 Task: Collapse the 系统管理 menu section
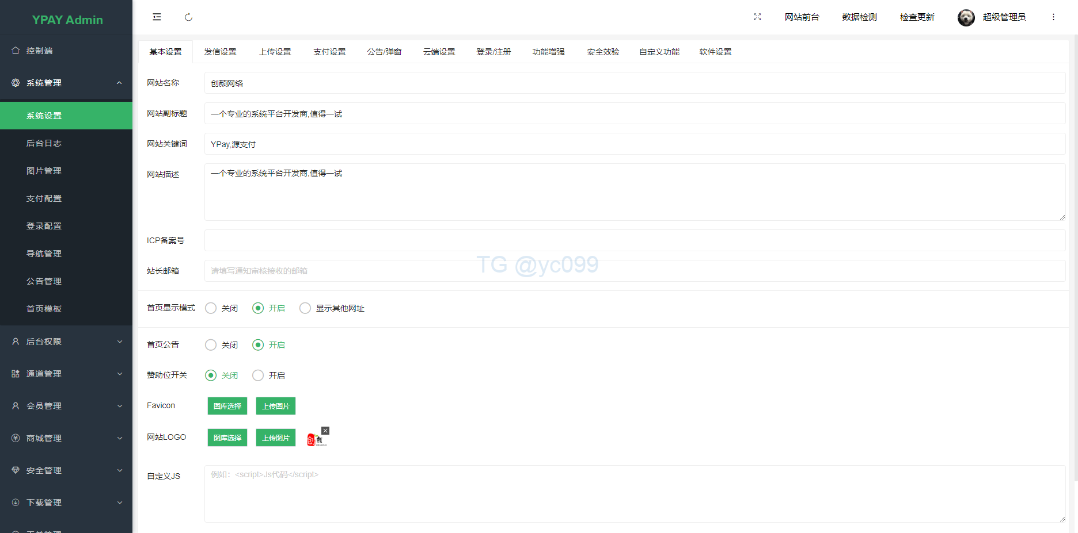[x=120, y=83]
